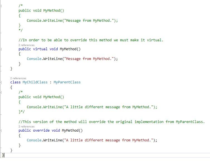
Task: Click the '}*/' comment terminator in MyChildClass
Action: (x=22, y=112)
